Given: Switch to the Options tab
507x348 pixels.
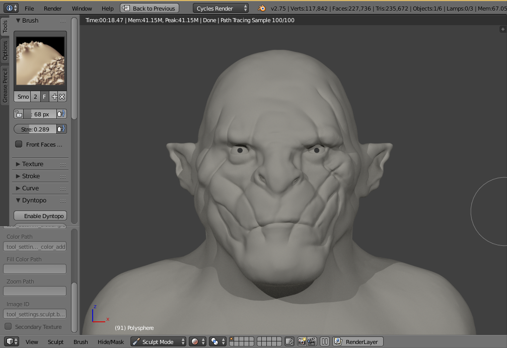Looking at the screenshot, I should pos(5,51).
